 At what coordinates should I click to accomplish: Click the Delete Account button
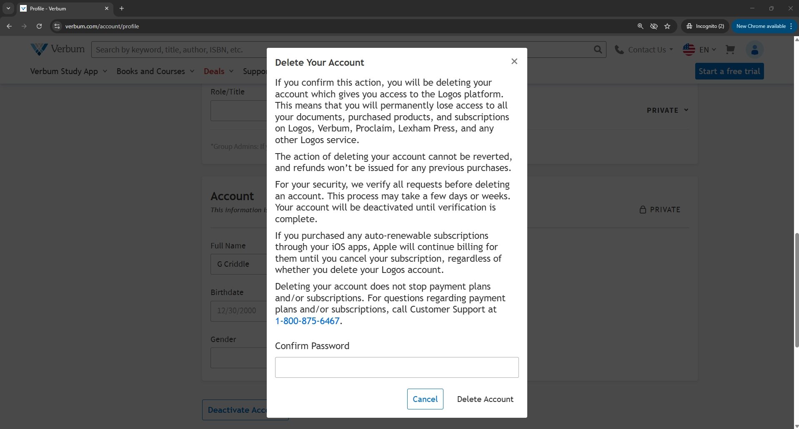click(x=485, y=399)
